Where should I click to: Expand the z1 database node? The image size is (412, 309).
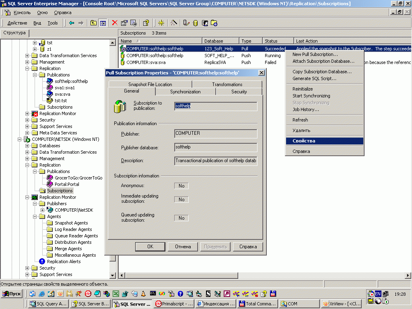tap(35, 49)
